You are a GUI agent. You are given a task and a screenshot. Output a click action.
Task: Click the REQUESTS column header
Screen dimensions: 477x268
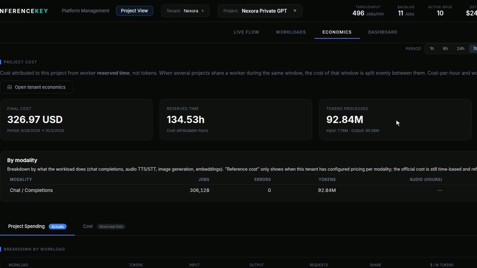click(318, 265)
